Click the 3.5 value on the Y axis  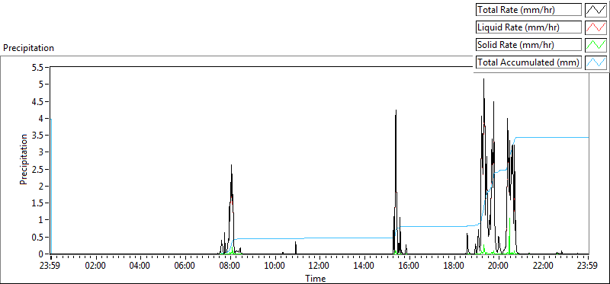coord(38,136)
